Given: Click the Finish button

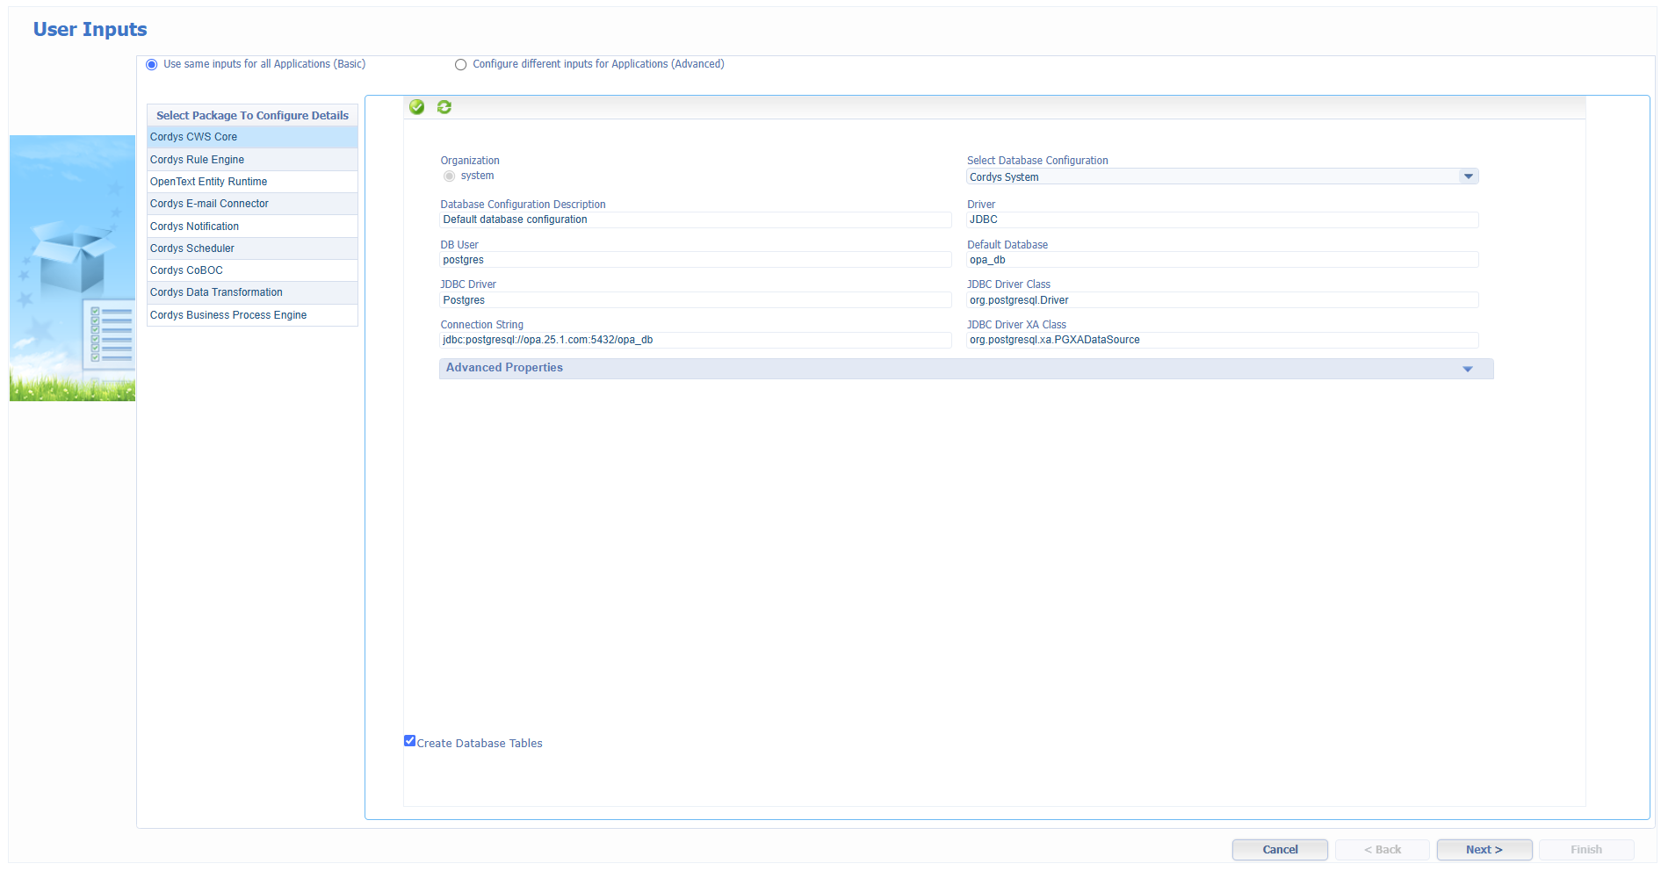Looking at the screenshot, I should [x=1586, y=850].
